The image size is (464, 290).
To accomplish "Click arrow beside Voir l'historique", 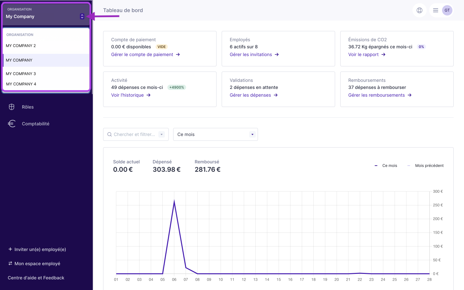I will click(x=149, y=95).
